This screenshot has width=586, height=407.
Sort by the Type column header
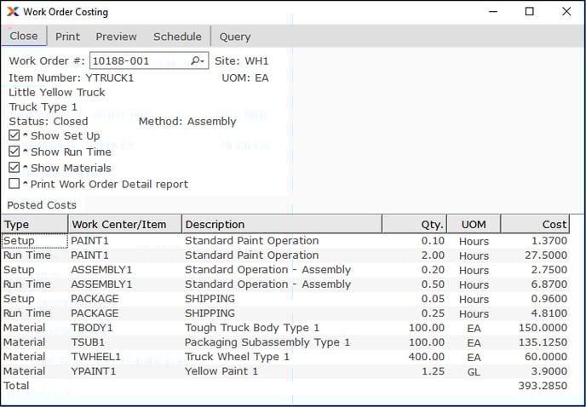click(34, 225)
